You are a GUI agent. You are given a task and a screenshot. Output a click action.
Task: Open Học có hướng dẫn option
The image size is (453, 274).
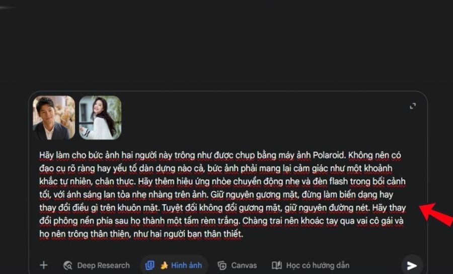click(318, 265)
